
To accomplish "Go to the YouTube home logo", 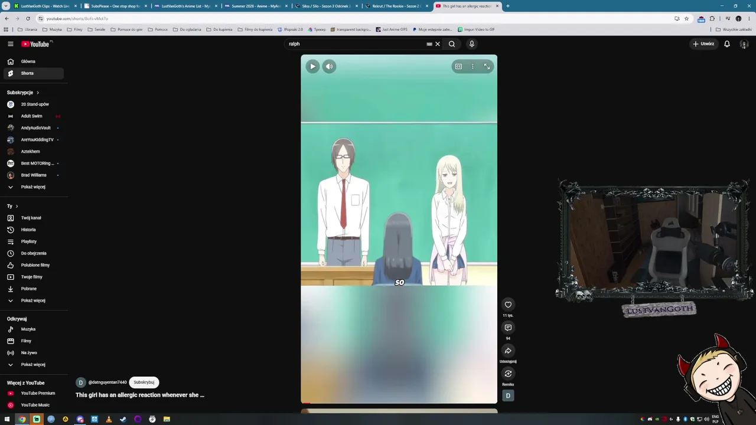I will point(37,44).
